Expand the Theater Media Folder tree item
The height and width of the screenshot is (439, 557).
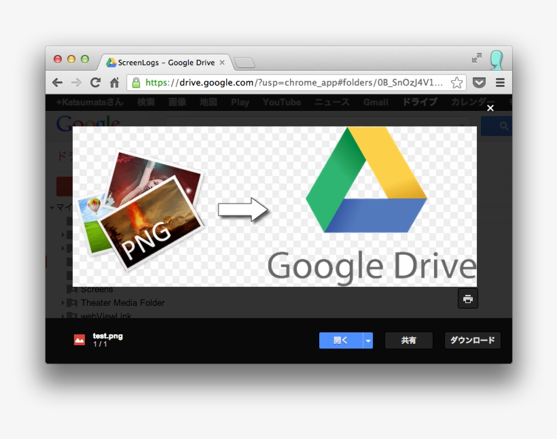[63, 303]
